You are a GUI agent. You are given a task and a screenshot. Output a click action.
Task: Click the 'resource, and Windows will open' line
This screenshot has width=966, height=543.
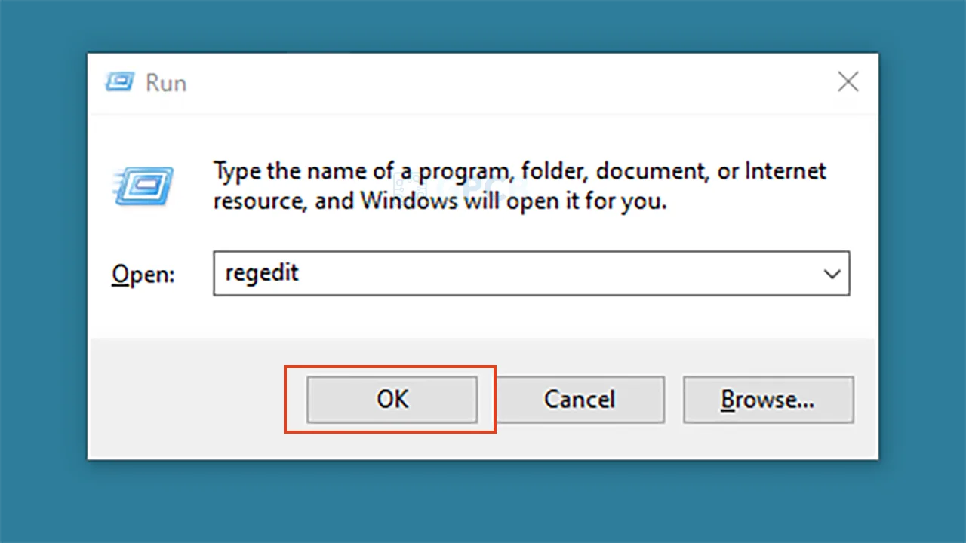tap(440, 202)
